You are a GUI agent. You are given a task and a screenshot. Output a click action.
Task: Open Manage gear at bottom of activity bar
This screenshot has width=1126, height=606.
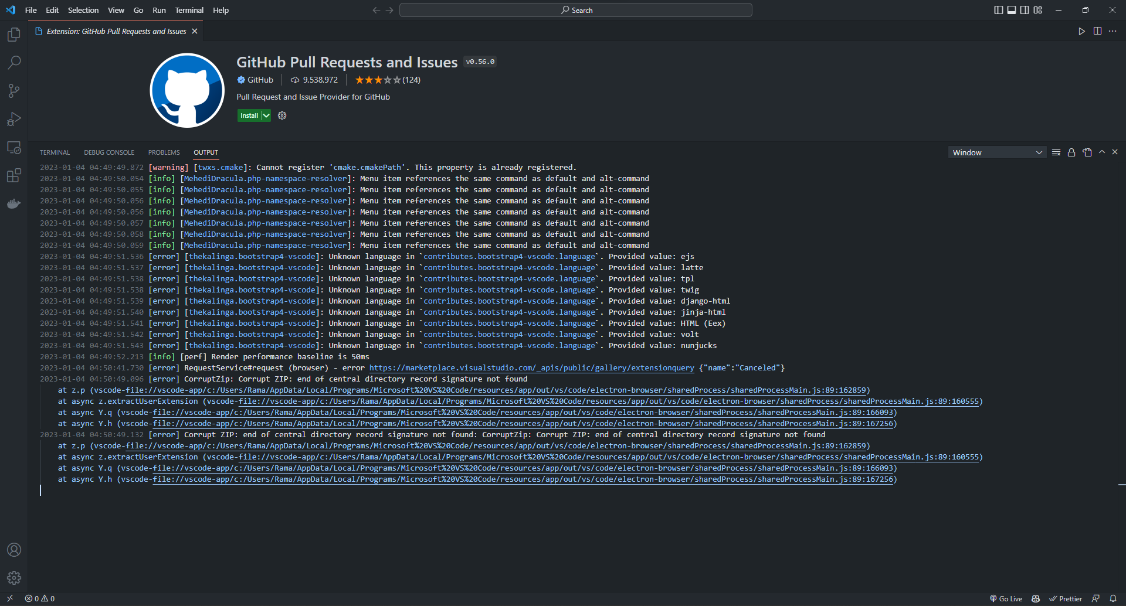coord(13,578)
